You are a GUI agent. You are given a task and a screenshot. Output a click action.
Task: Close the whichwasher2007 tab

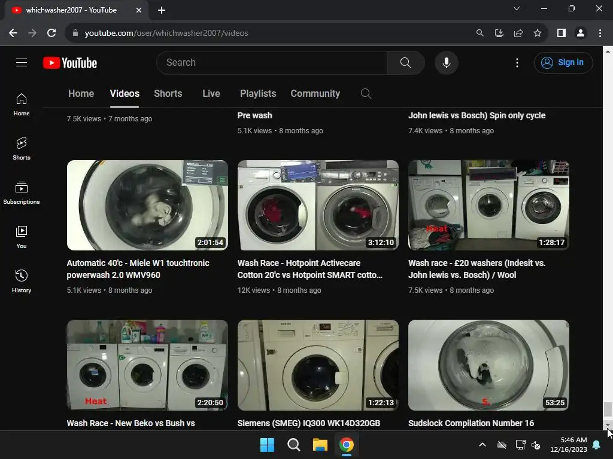(139, 10)
